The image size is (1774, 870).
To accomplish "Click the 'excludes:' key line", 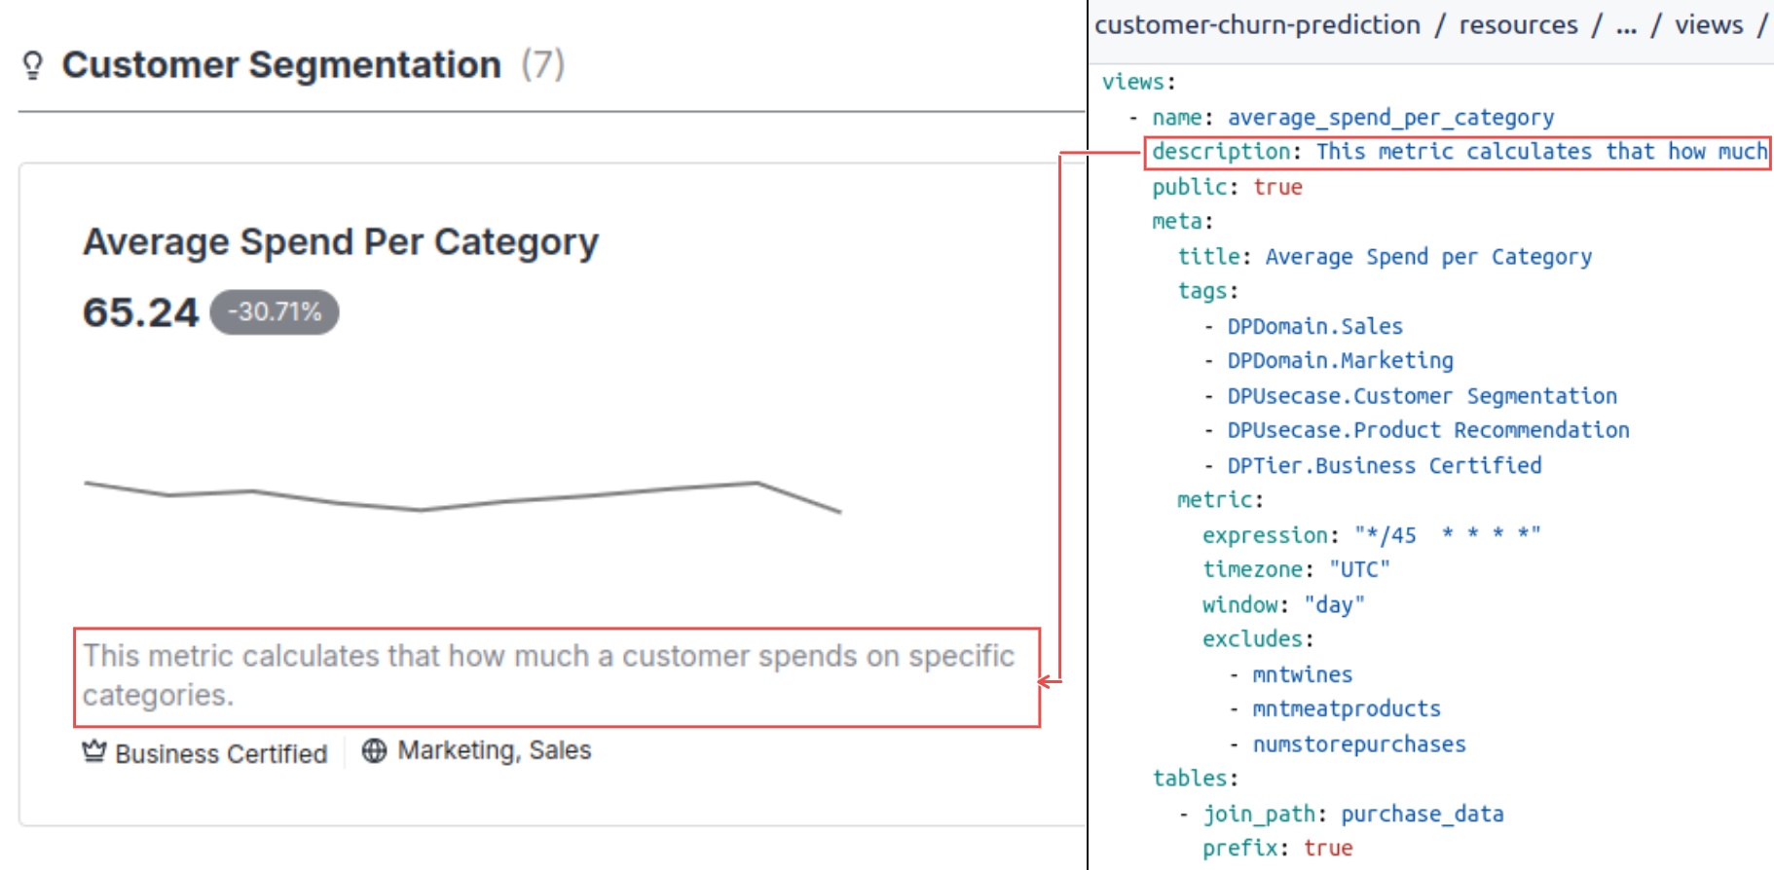I will click(x=1258, y=639).
